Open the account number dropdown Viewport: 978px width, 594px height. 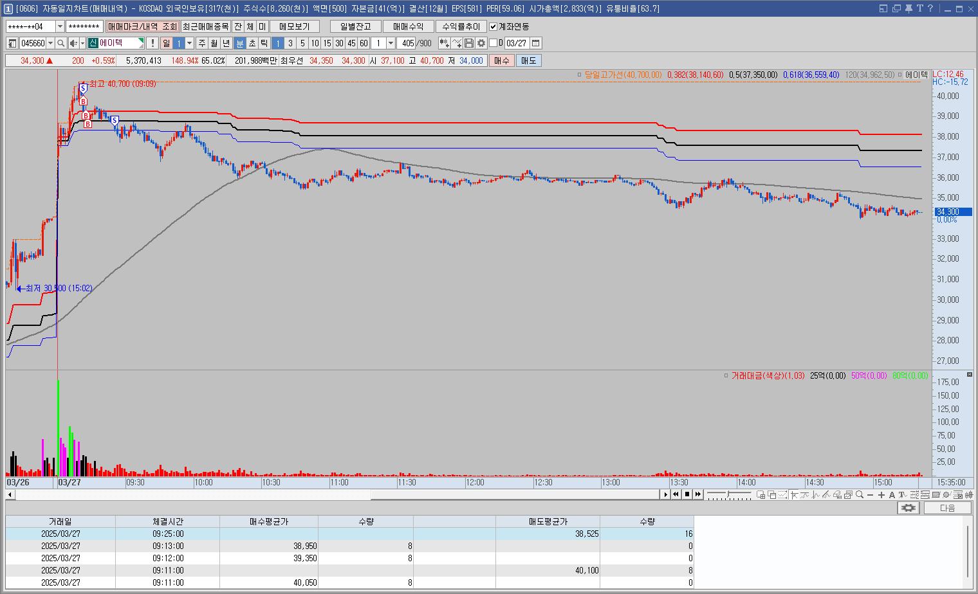60,26
